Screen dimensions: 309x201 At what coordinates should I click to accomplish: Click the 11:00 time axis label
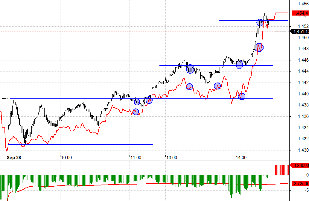tap(135, 157)
